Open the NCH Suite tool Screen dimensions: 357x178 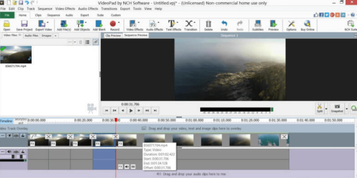[x=351, y=25]
